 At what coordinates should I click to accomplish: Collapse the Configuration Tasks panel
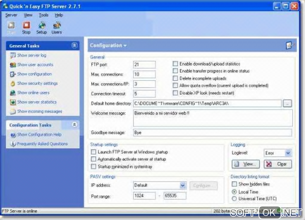click(74, 125)
